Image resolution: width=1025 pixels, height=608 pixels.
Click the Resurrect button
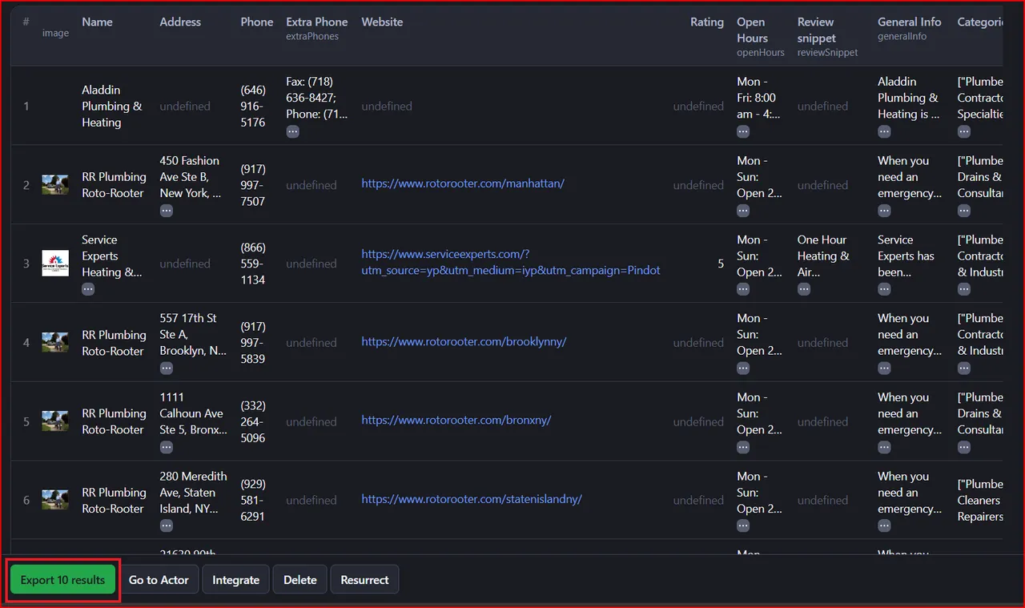tap(364, 580)
